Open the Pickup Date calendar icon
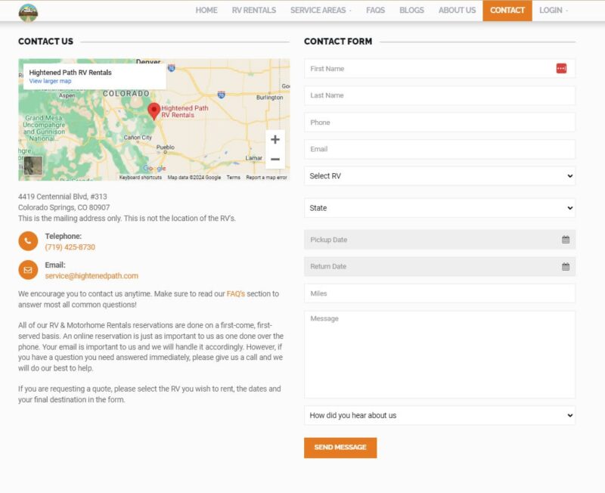 tap(566, 239)
